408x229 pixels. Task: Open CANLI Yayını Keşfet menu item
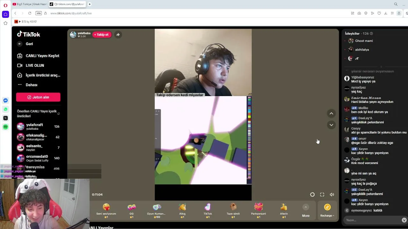point(38,56)
